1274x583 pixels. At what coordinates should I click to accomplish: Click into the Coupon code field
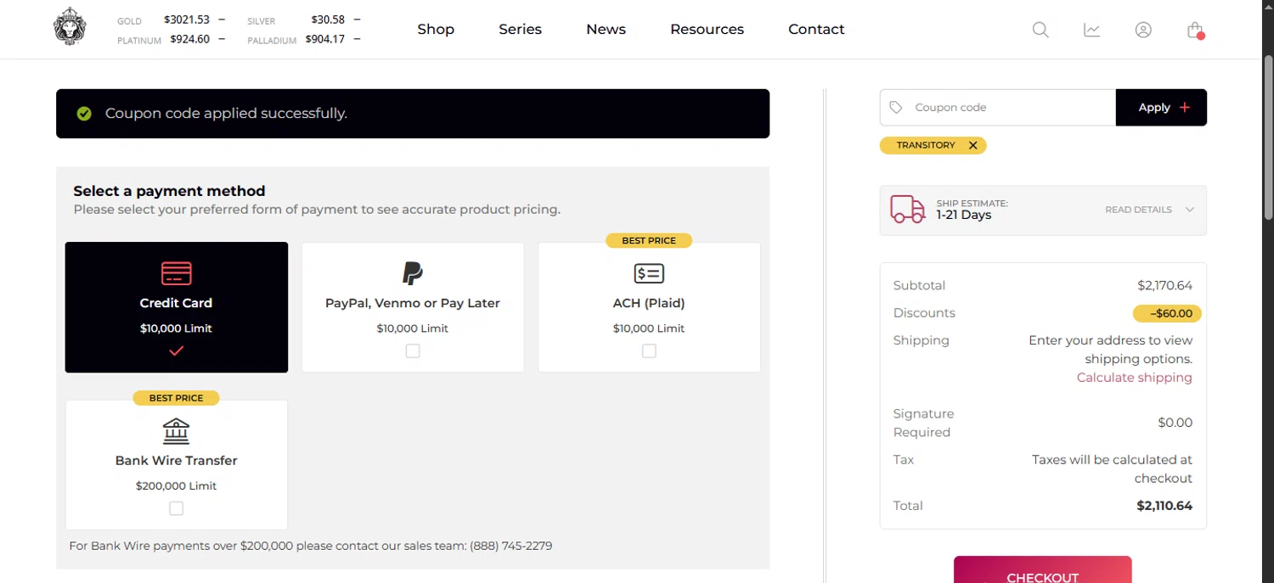997,108
